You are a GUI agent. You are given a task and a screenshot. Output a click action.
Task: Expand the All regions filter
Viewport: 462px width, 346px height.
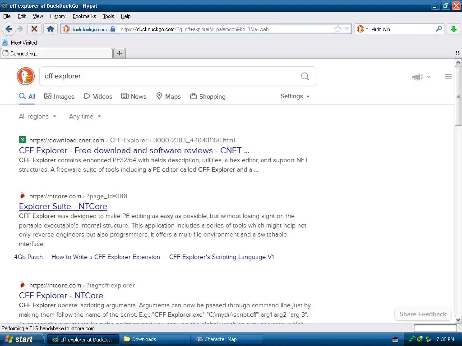(x=37, y=117)
